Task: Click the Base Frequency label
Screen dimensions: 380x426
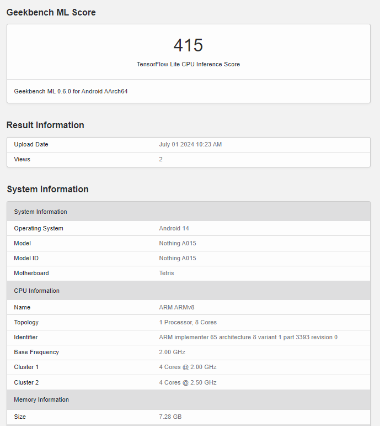Action: pos(36,353)
